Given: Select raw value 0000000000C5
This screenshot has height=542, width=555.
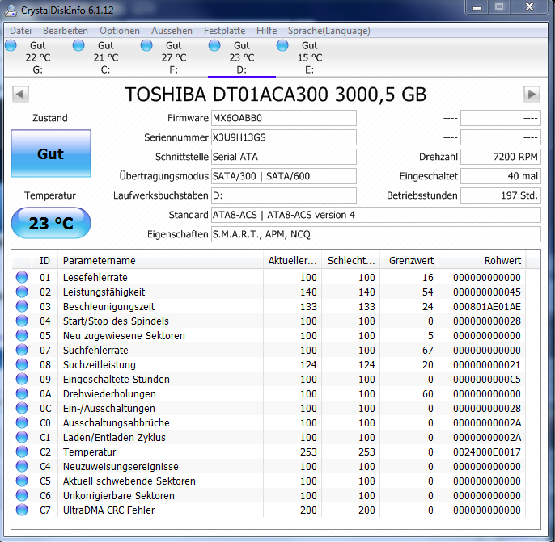Looking at the screenshot, I should click(x=487, y=380).
